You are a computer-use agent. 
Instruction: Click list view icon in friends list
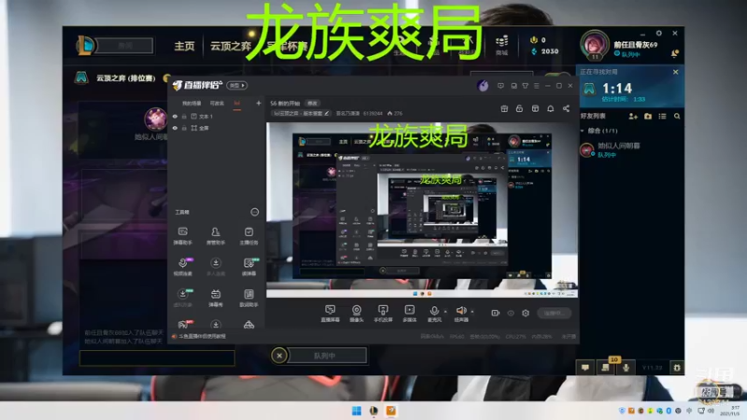[662, 116]
